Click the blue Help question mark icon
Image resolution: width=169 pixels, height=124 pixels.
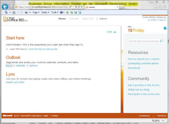point(165,28)
